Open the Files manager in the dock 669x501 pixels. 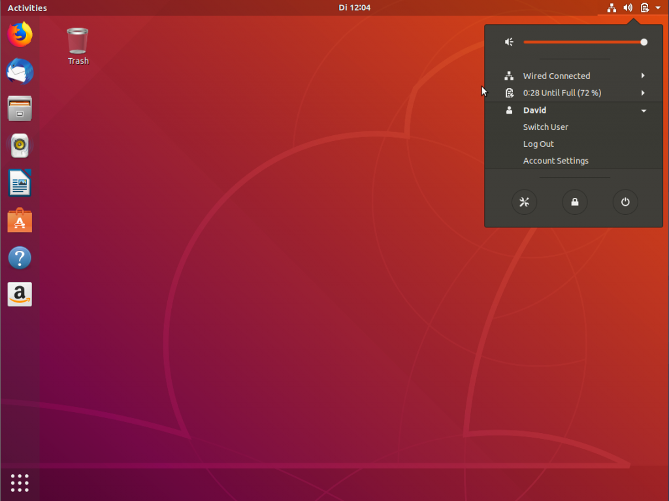(20, 108)
